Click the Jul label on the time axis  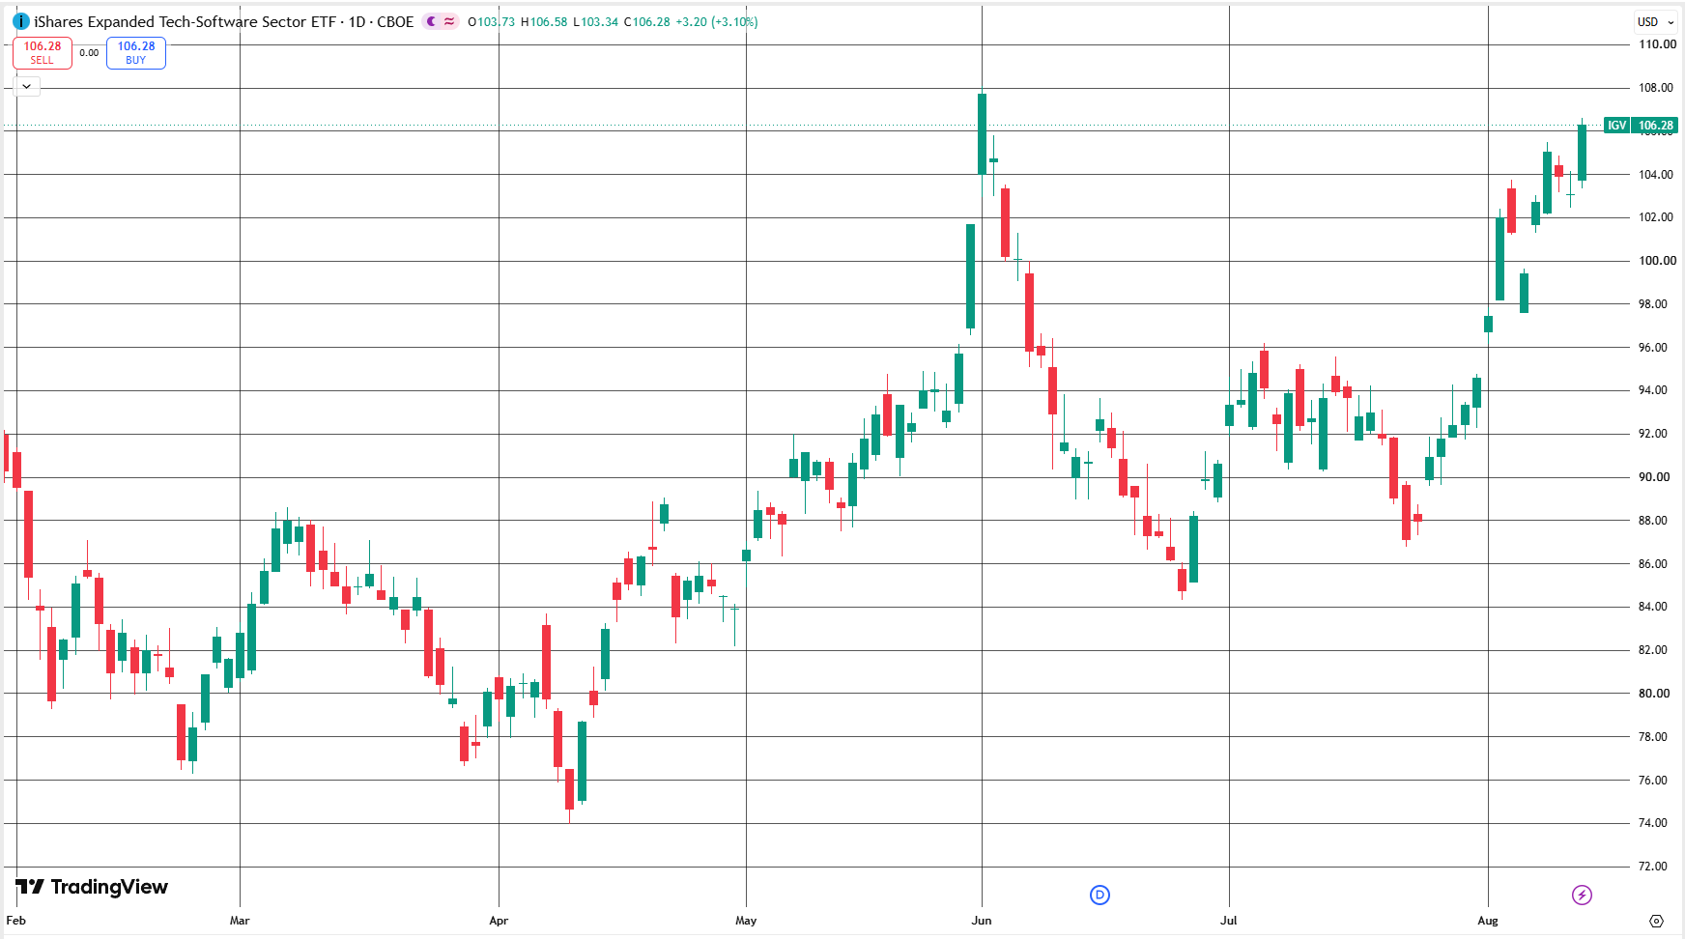click(x=1228, y=921)
